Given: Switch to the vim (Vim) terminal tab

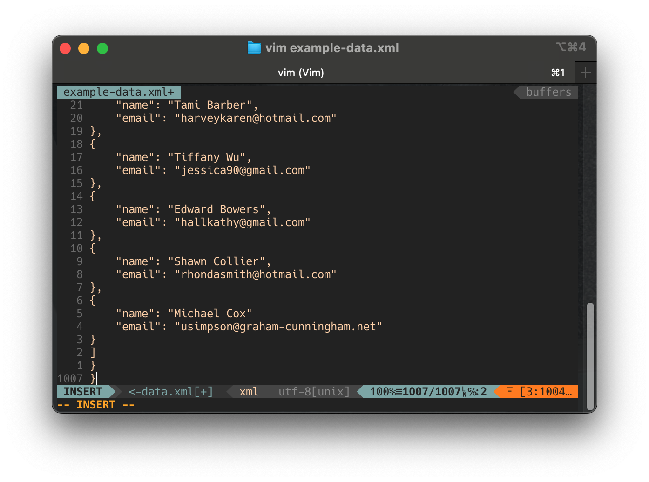Looking at the screenshot, I should (x=301, y=73).
